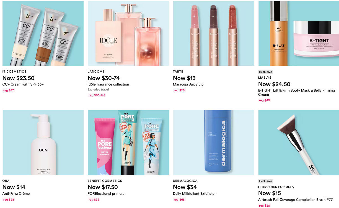Screen dimensions: 339x208
Task: Open the Lancôme Idôle fragrance image
Action: [x=128, y=33]
